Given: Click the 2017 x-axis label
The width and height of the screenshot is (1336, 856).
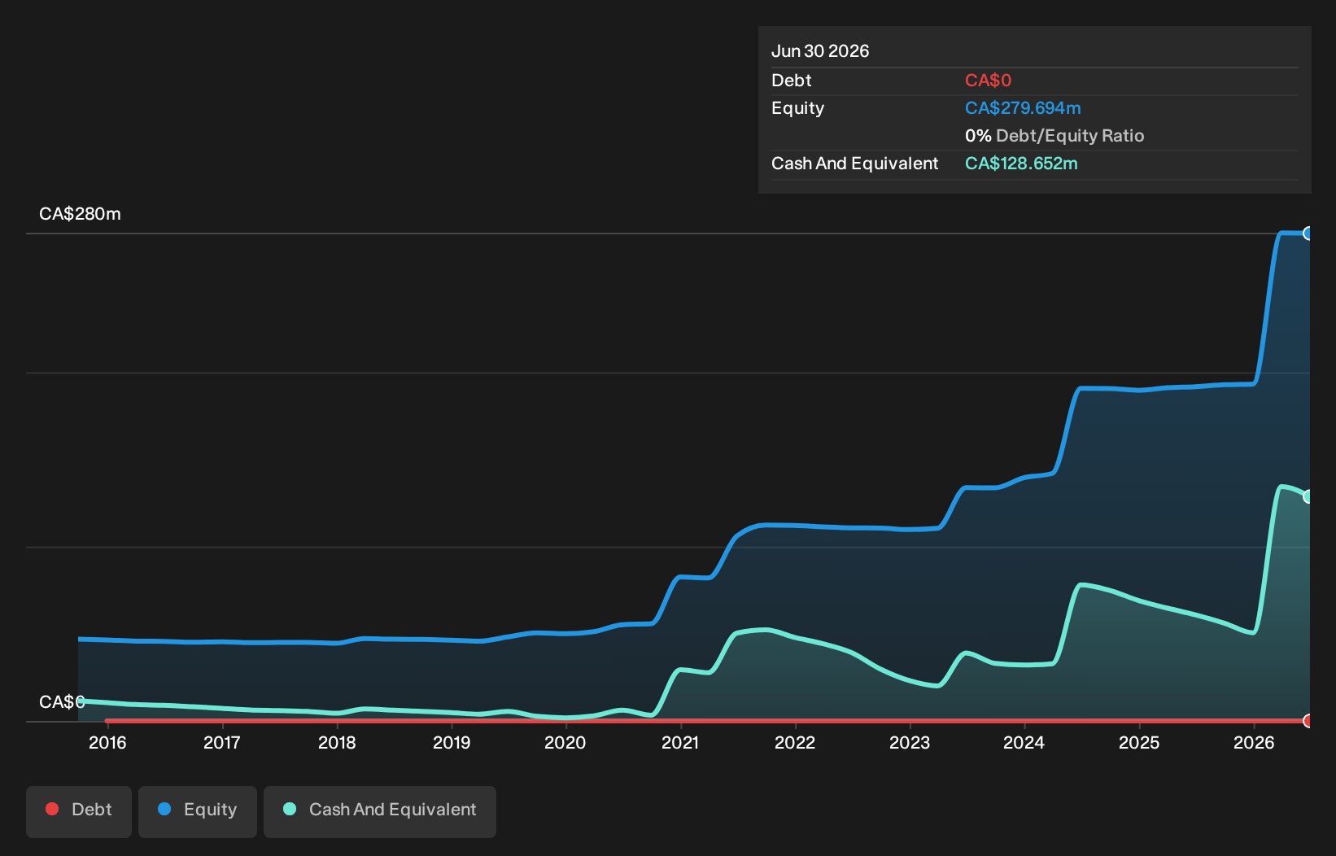Looking at the screenshot, I should pyautogui.click(x=222, y=742).
